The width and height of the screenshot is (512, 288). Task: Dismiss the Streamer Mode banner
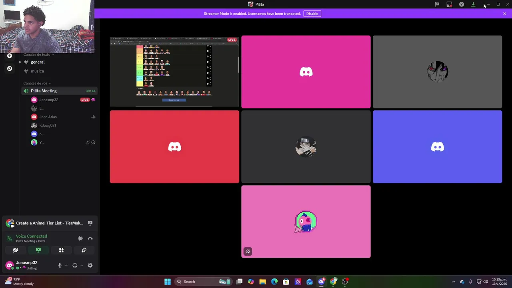click(505, 14)
